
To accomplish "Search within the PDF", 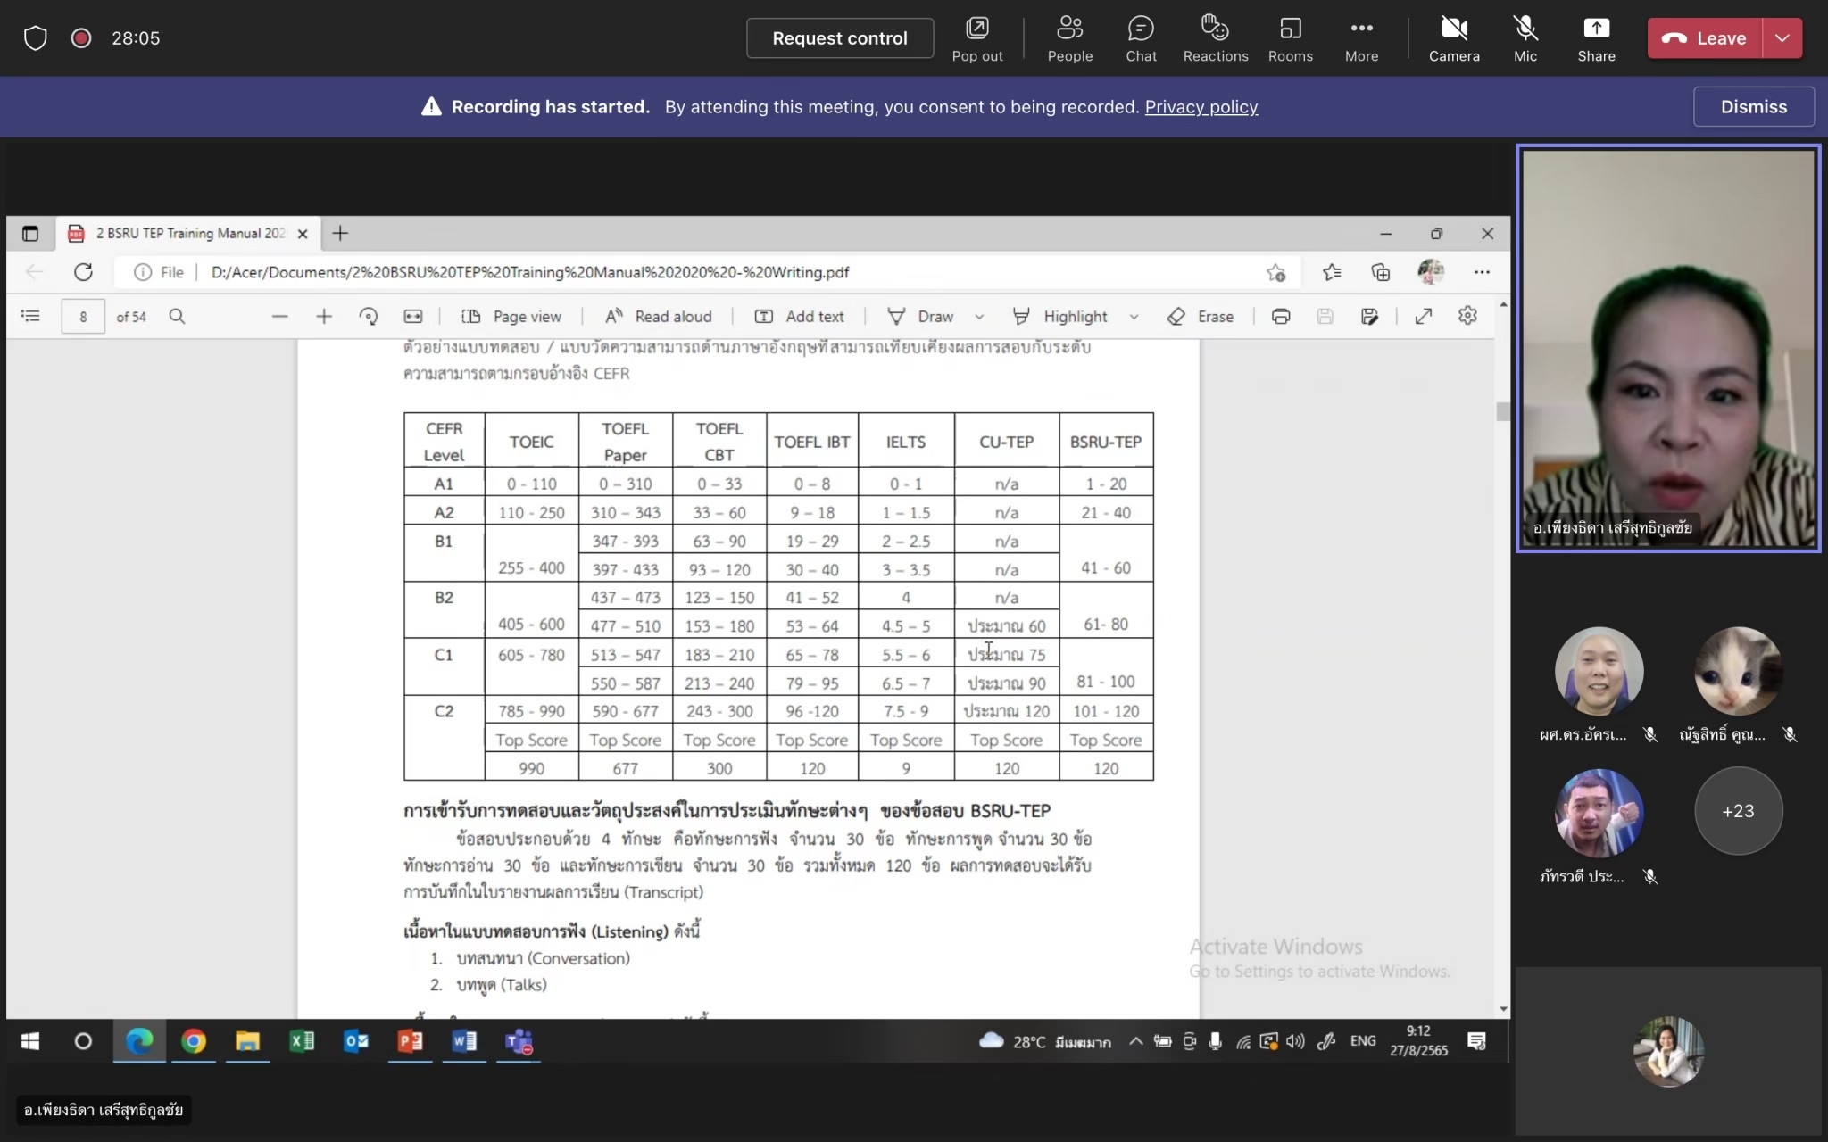I will coord(177,316).
